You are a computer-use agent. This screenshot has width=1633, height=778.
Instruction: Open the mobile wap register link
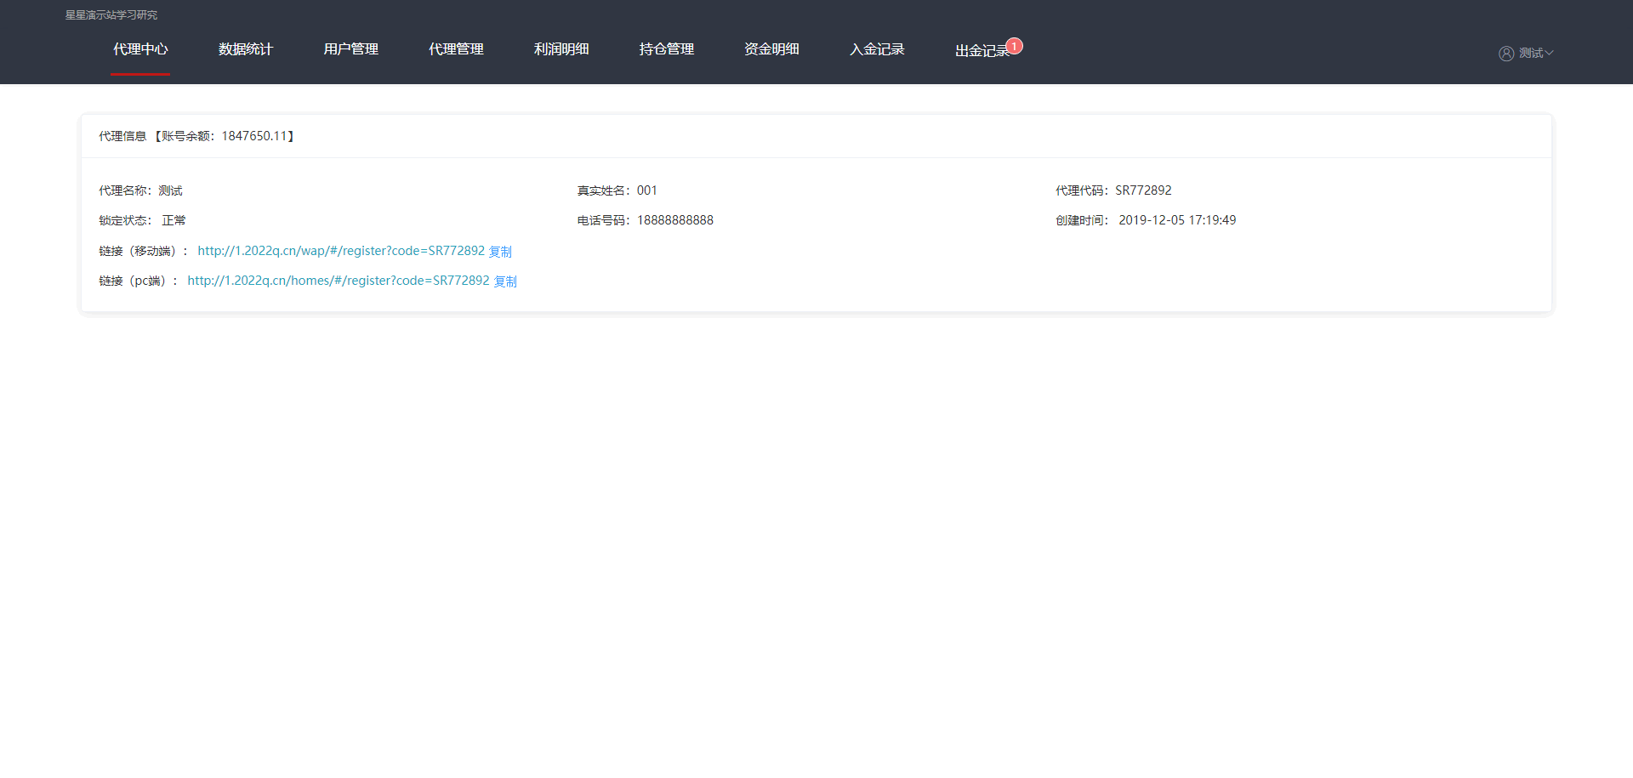tap(341, 251)
